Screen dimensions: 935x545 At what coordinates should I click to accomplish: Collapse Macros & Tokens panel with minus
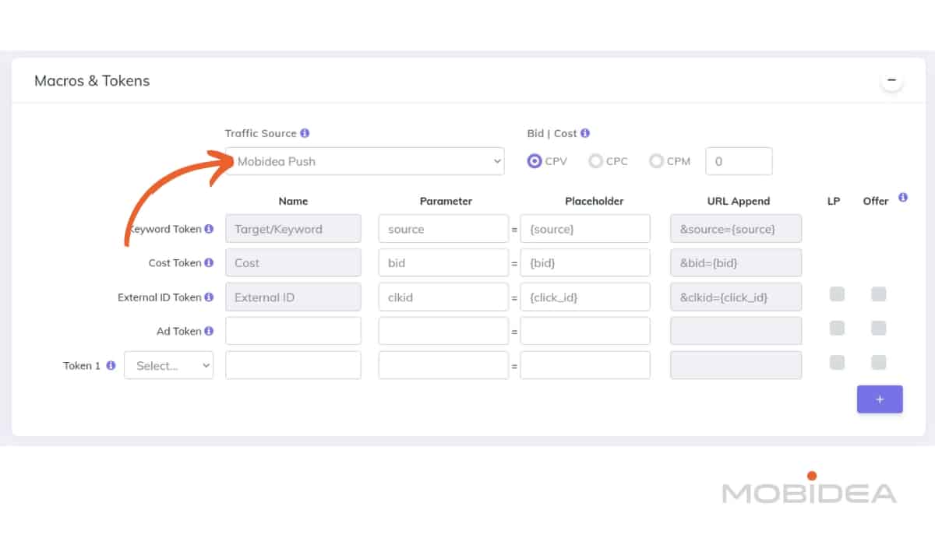(892, 80)
